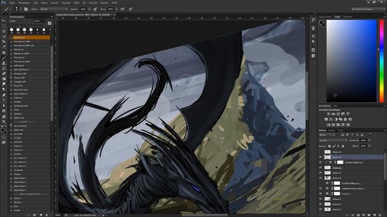
Task: Select the Chalk brush preset
Action: (x=30, y=110)
